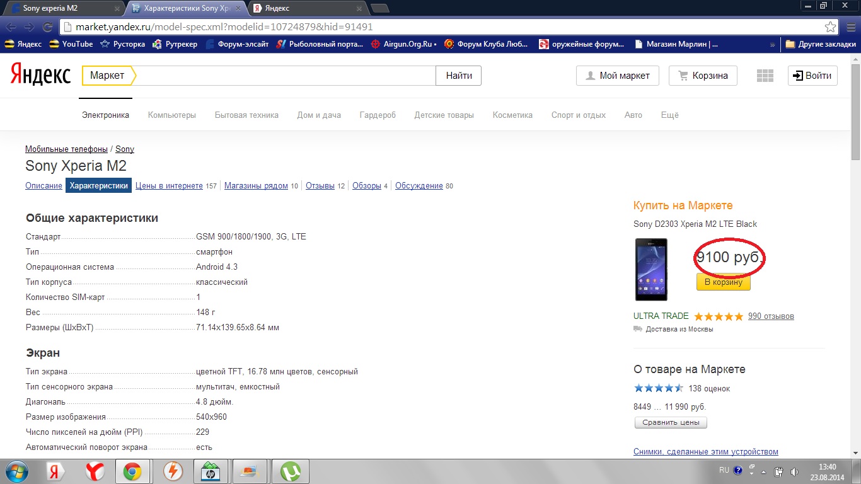Image resolution: width=861 pixels, height=484 pixels.
Task: Open the Chrome menu icon
Action: (x=850, y=27)
